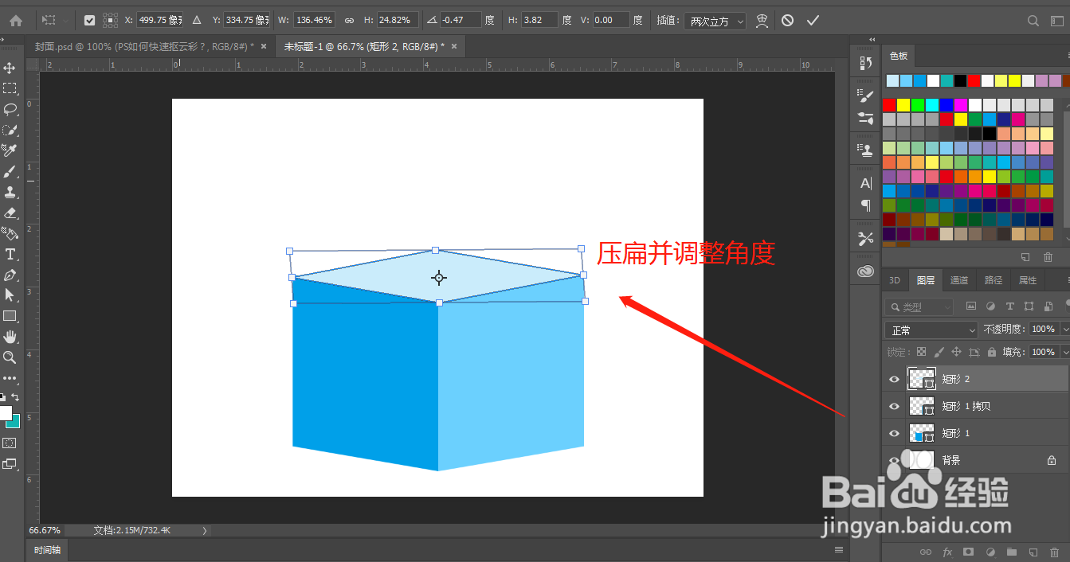Collapse the right panels double arrow
This screenshot has height=562, width=1070.
pyautogui.click(x=872, y=39)
